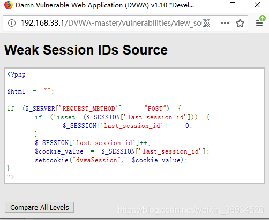Click the <?php opening tag line

click(16, 74)
